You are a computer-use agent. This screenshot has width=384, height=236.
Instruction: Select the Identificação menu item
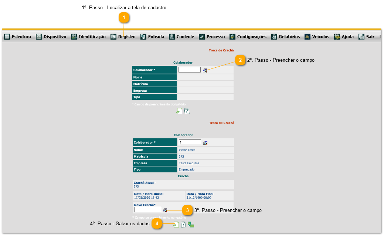point(88,37)
